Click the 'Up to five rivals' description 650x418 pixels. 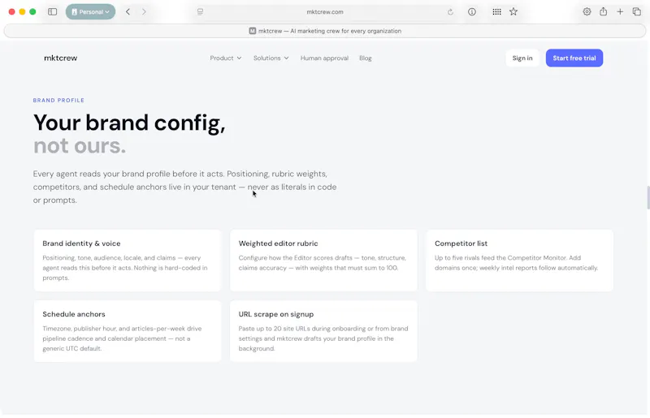tap(516, 263)
